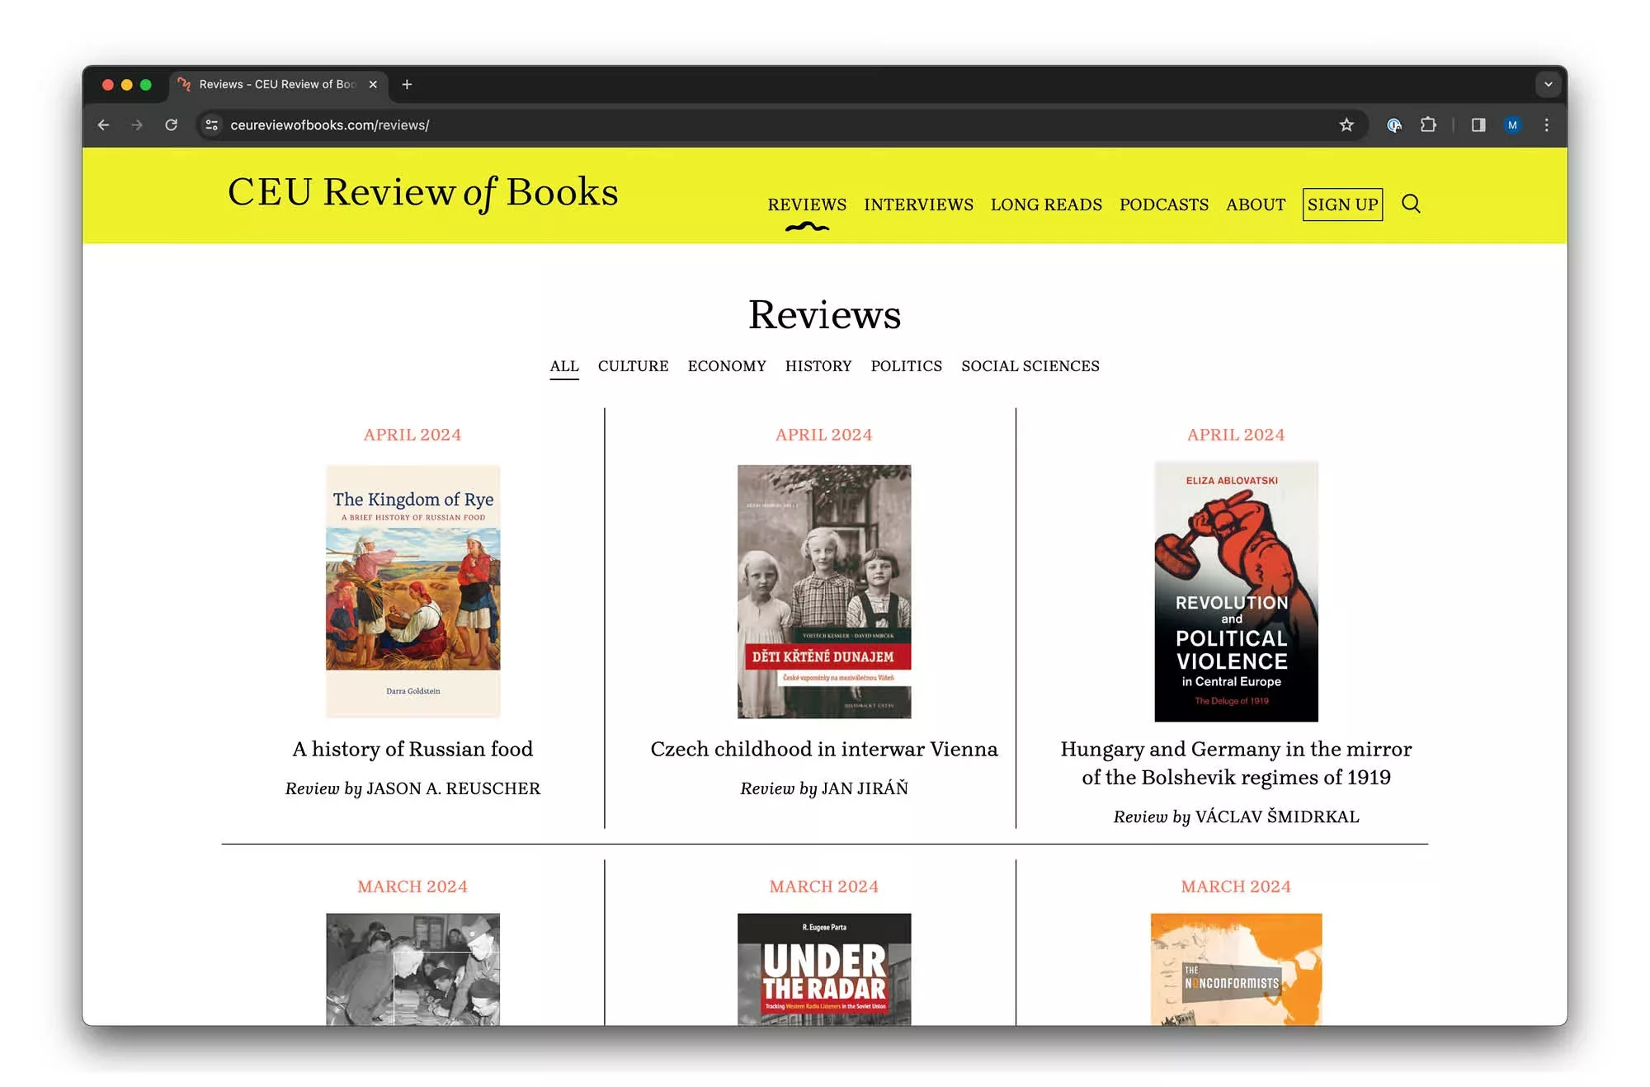Go to Podcasts in the navigation
Screen dimensions: 1650x1087
[x=1163, y=205]
